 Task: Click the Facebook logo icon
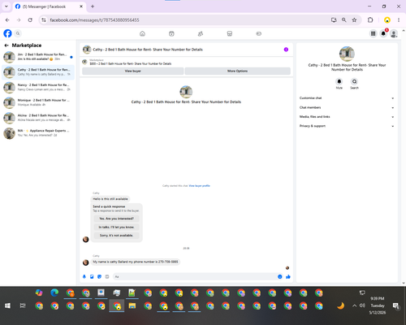click(x=7, y=33)
